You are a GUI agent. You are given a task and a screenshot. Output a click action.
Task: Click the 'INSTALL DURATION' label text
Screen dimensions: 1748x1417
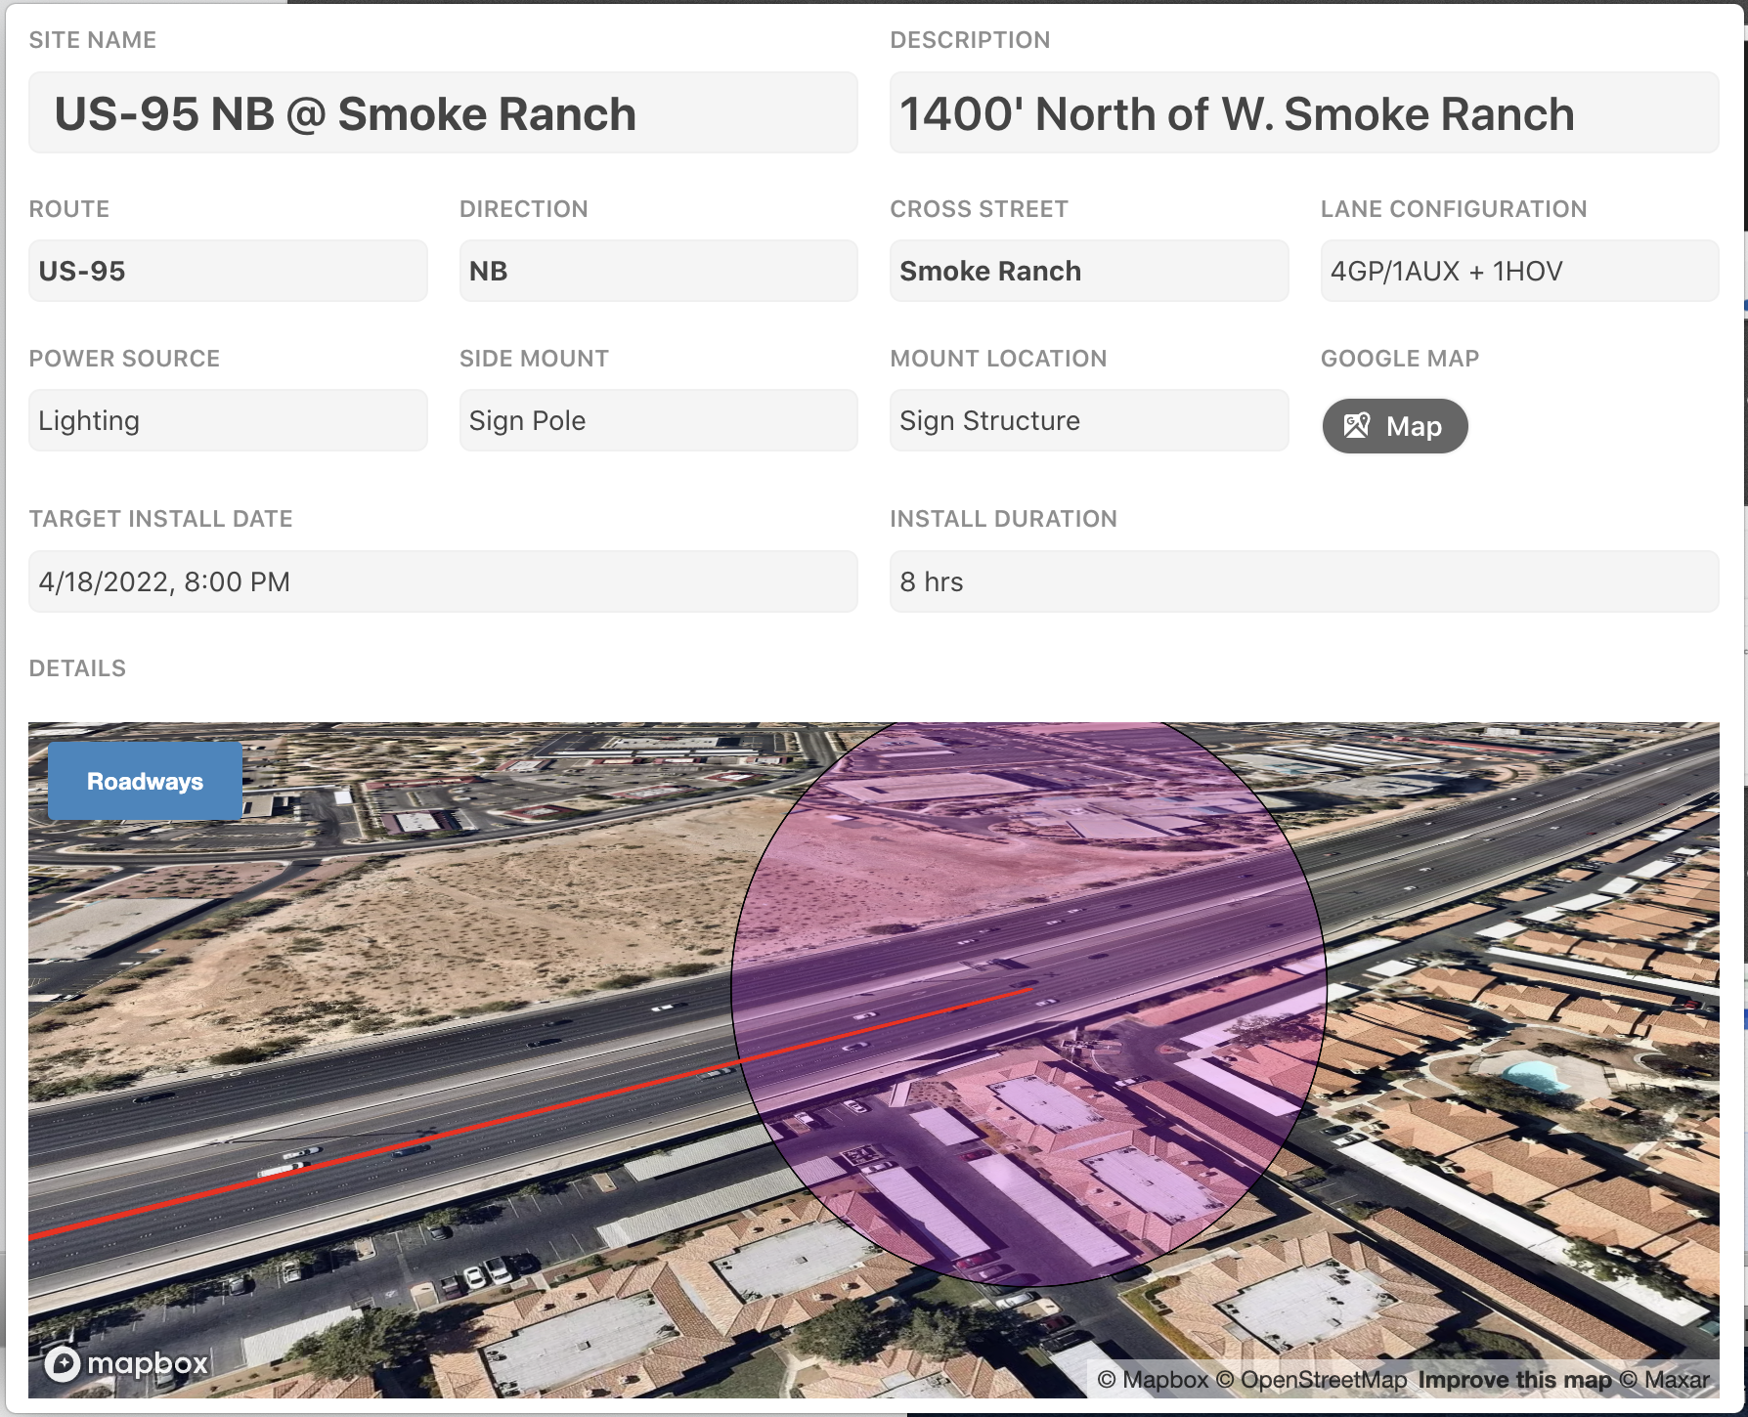1003,519
